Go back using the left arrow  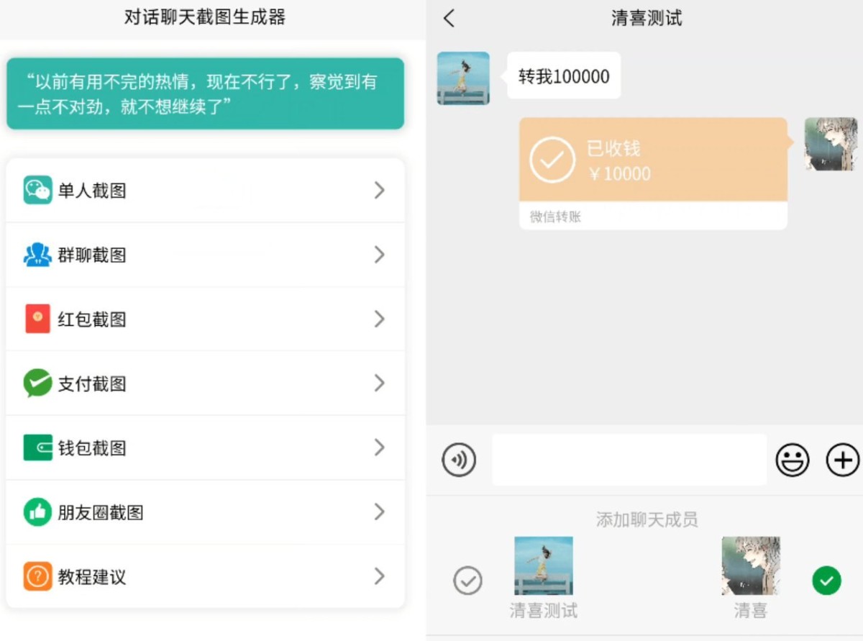coord(449,19)
